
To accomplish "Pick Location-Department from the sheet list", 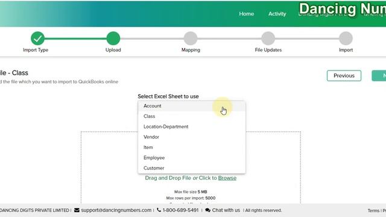I will 192,127.
